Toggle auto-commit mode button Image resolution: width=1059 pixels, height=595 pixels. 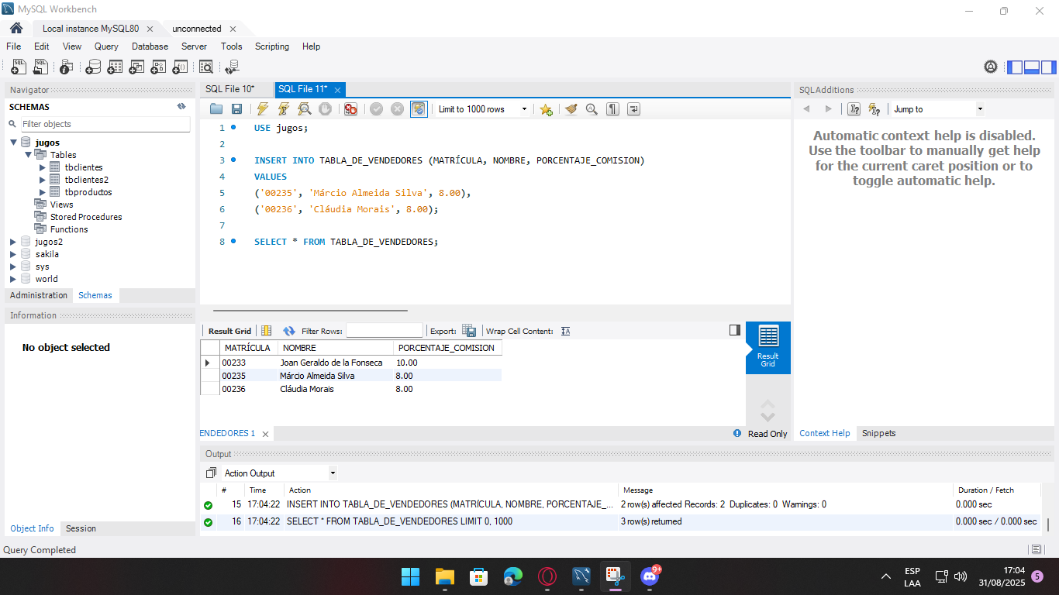click(x=418, y=109)
